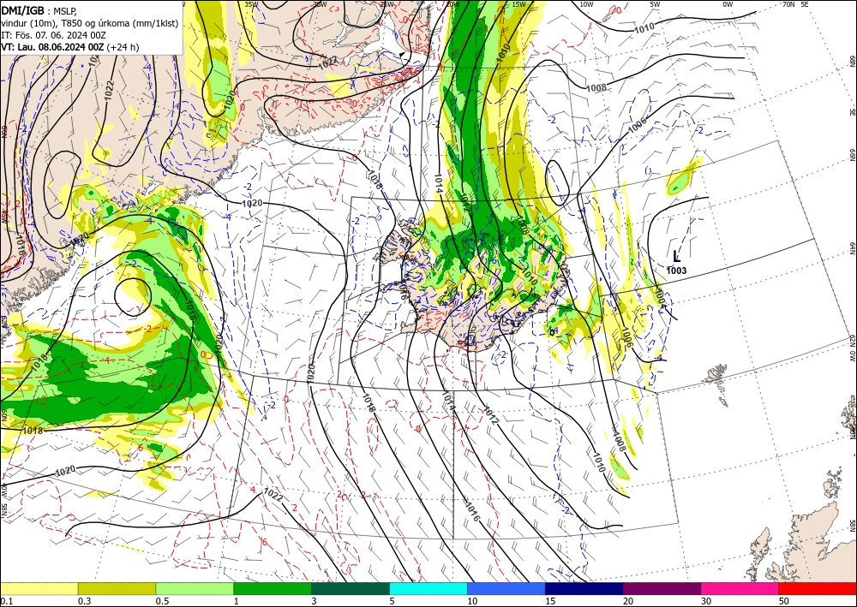Click the 0.3 legend value
Image resolution: width=857 pixels, height=607 pixels.
(84, 601)
